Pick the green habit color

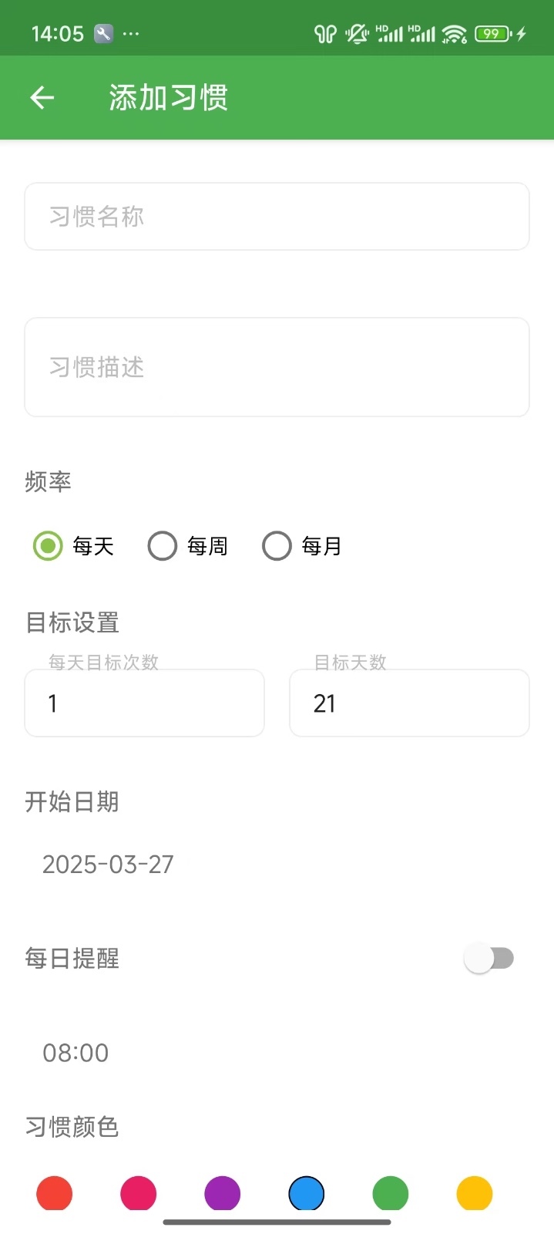coord(391,1194)
